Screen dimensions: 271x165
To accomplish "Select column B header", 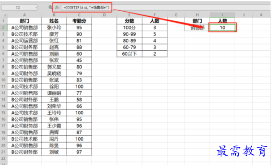I will (x=54, y=15).
